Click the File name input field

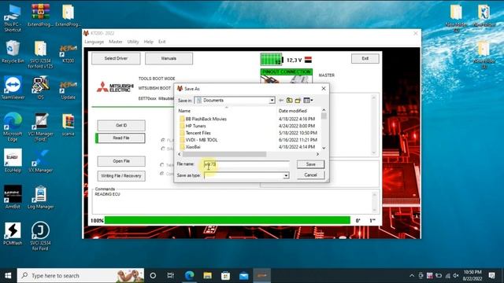coord(246,164)
